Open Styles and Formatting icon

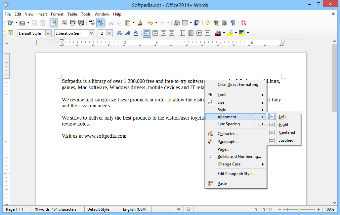coord(10,33)
